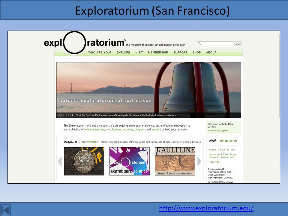Open Hours & Admissions link

click(x=222, y=149)
